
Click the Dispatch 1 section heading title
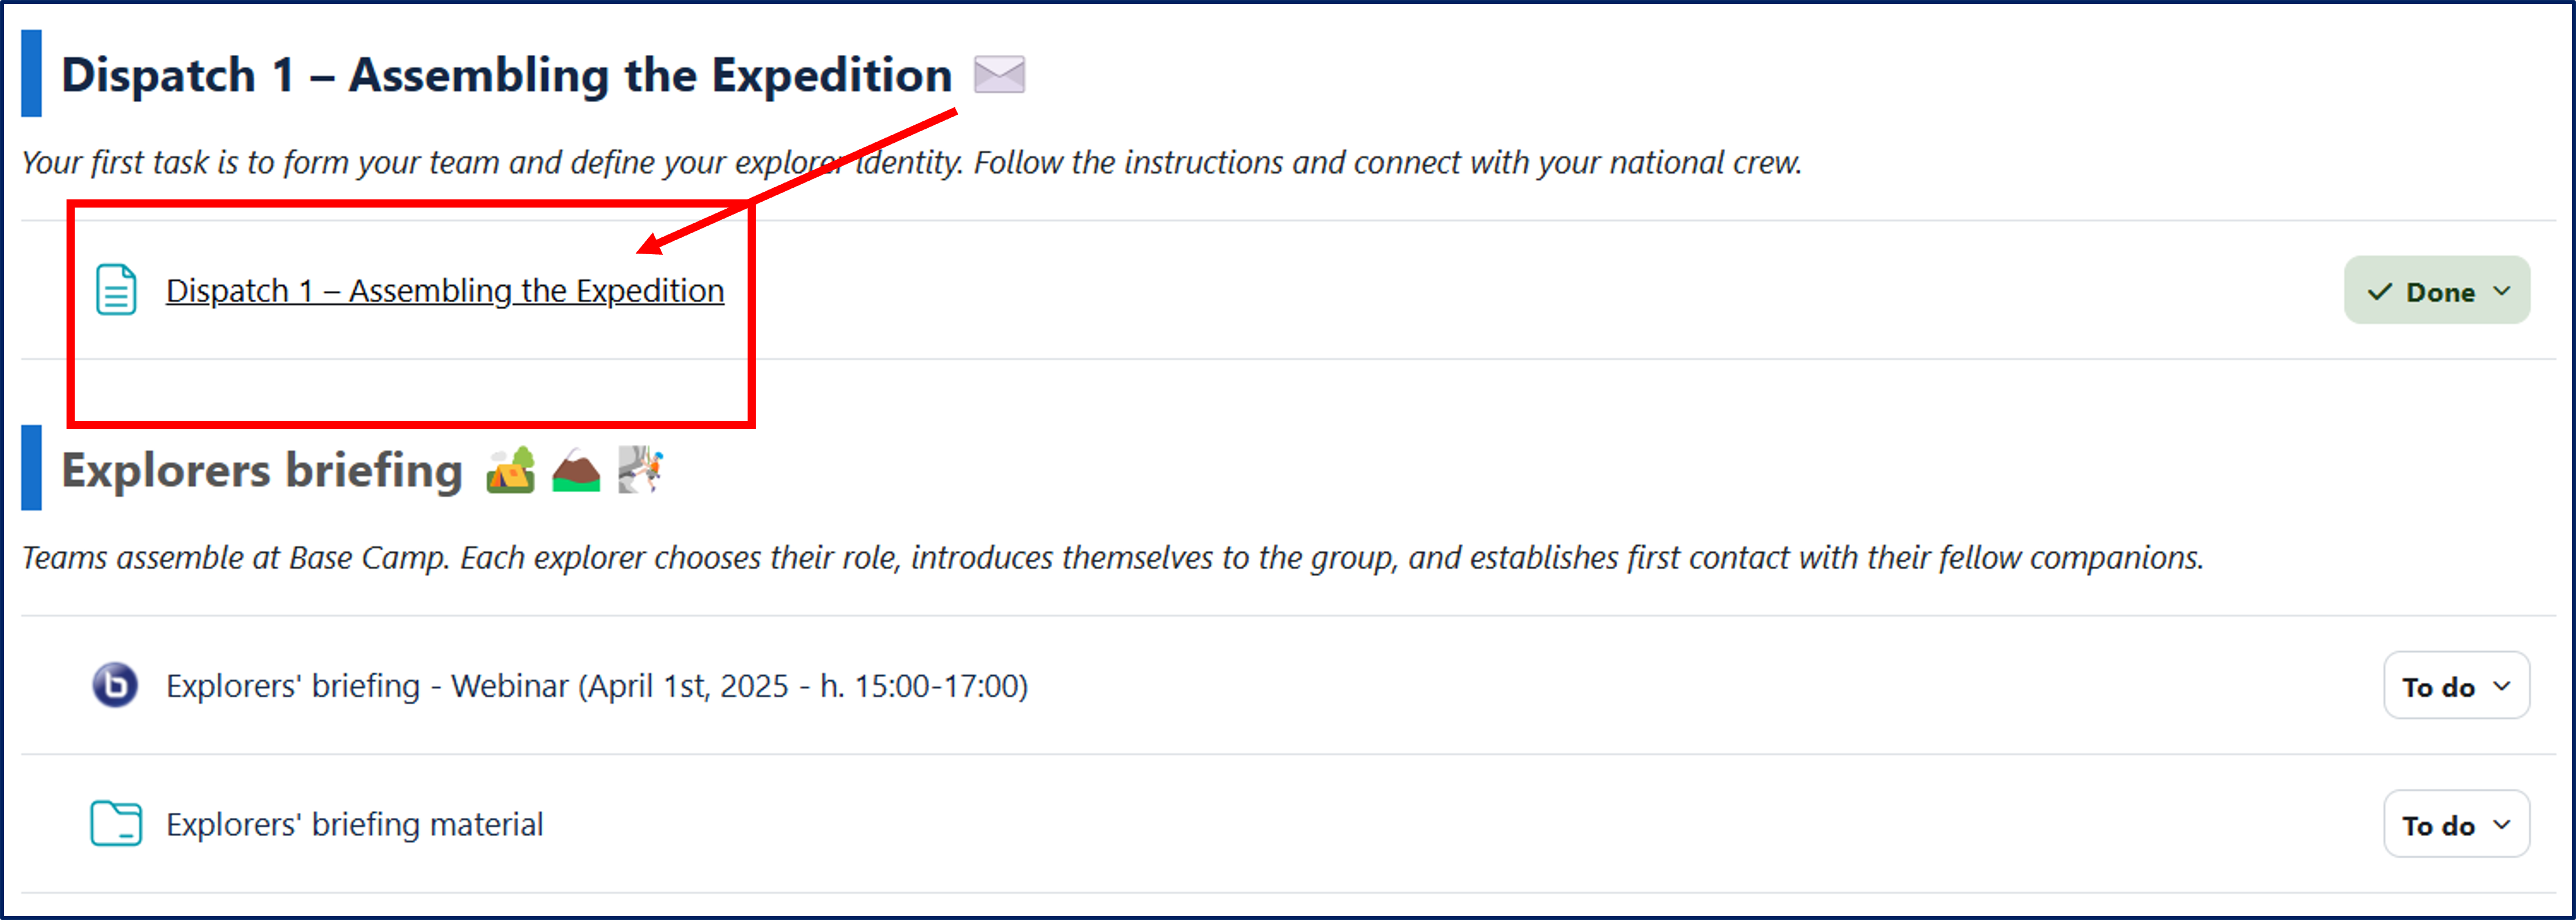click(506, 75)
